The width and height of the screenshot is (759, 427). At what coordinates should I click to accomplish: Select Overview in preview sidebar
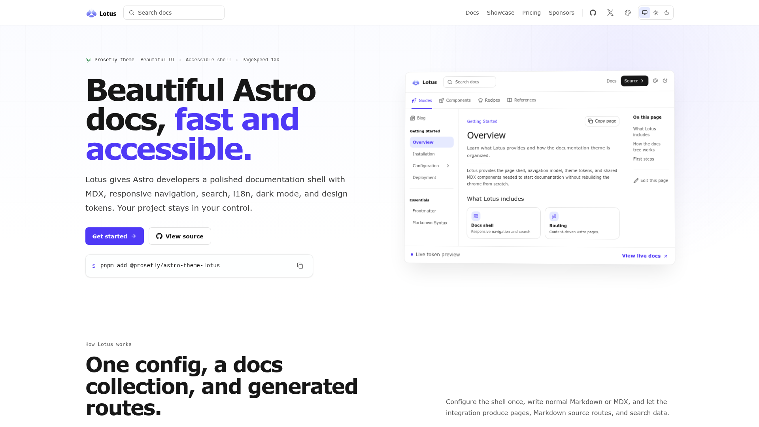point(431,142)
